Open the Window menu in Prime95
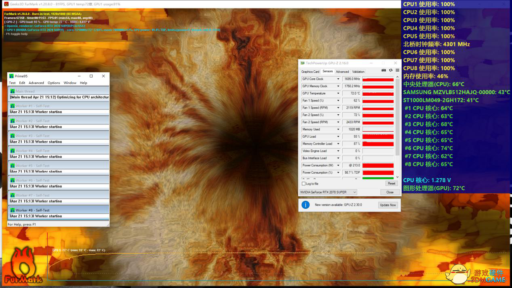The height and width of the screenshot is (288, 512). click(x=70, y=83)
